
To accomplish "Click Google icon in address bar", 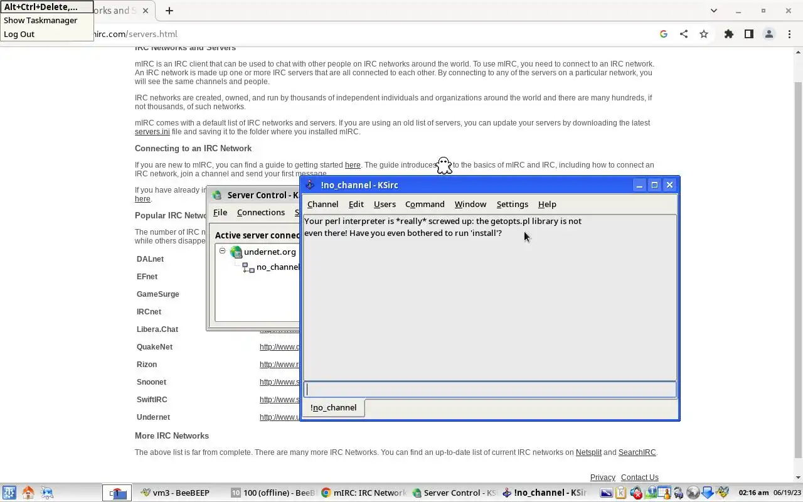I will (x=664, y=35).
